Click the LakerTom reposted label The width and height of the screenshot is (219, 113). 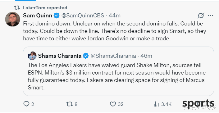point(45,8)
